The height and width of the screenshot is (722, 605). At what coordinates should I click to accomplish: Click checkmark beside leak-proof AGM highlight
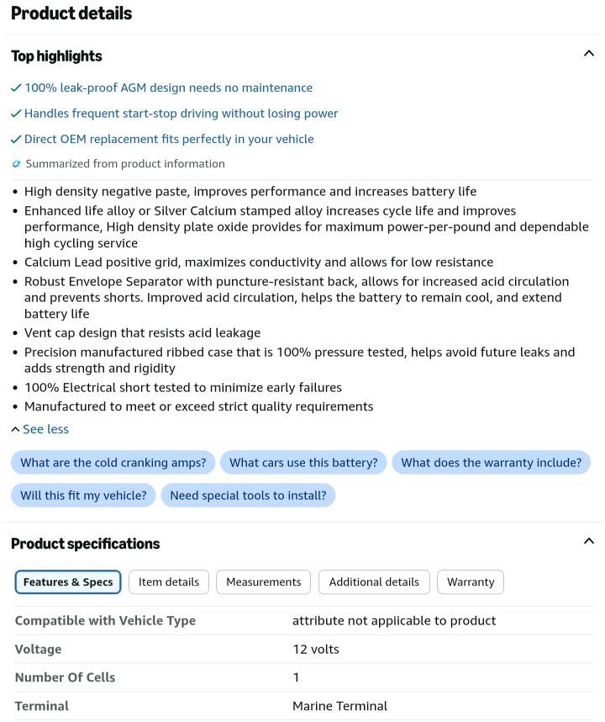pos(16,88)
